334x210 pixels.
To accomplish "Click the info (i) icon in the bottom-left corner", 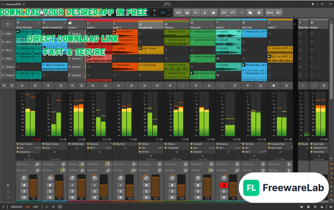I will coord(4,207).
